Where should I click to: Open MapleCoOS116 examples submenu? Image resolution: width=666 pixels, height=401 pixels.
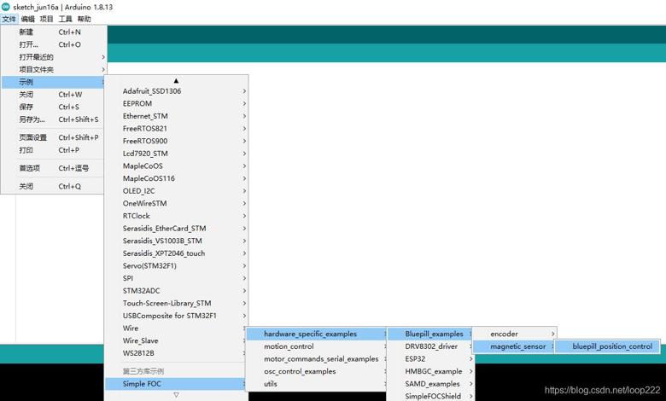point(176,178)
